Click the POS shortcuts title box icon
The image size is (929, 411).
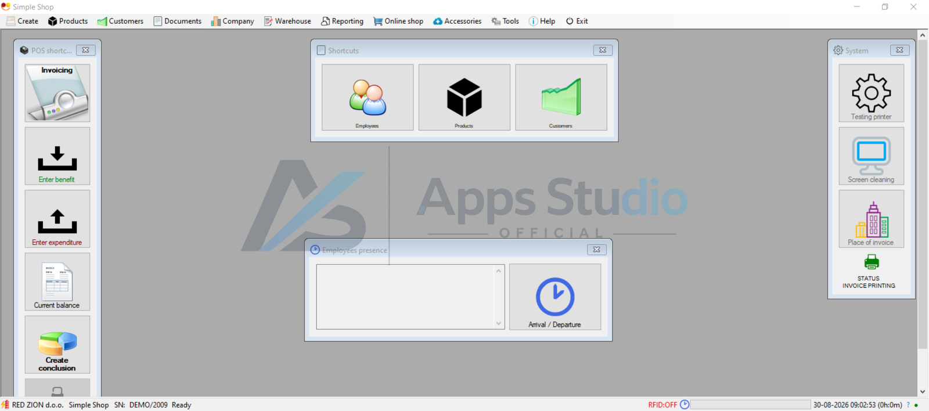24,51
